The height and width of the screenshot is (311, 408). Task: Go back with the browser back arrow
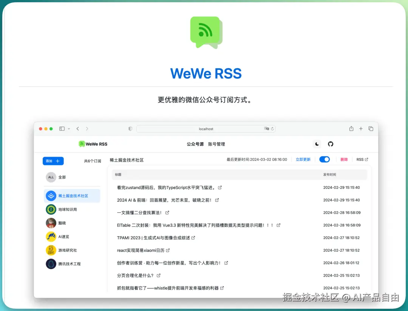(x=77, y=129)
